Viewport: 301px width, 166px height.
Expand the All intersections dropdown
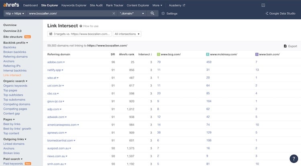point(127,34)
